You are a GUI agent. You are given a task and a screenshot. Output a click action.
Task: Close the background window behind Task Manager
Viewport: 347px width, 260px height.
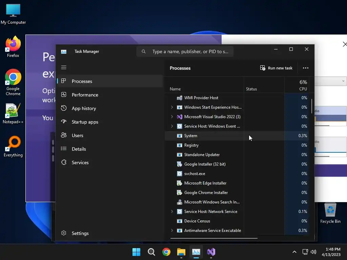344,44
